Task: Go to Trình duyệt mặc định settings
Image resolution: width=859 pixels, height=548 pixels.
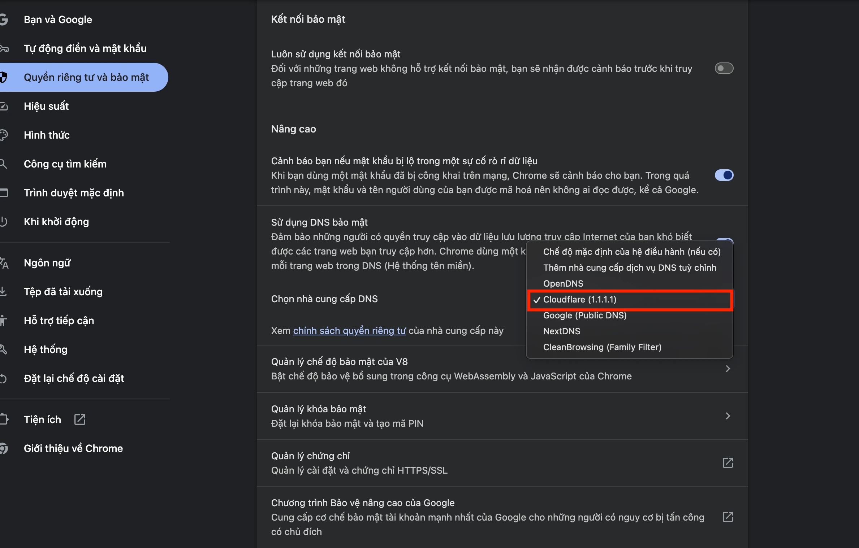Action: 74,193
